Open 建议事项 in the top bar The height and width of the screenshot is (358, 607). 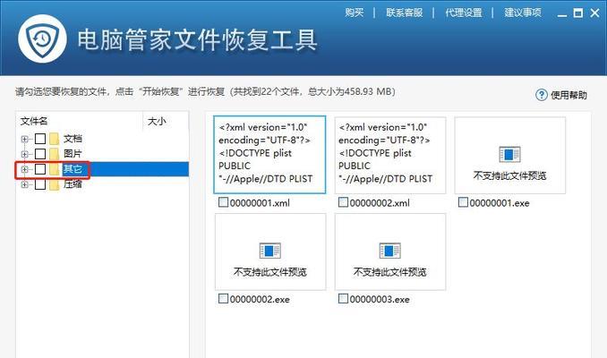[523, 13]
